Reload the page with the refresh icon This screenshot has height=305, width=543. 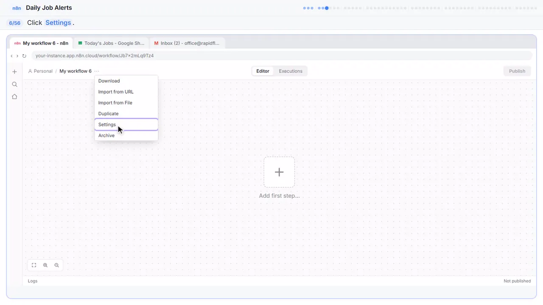point(24,56)
